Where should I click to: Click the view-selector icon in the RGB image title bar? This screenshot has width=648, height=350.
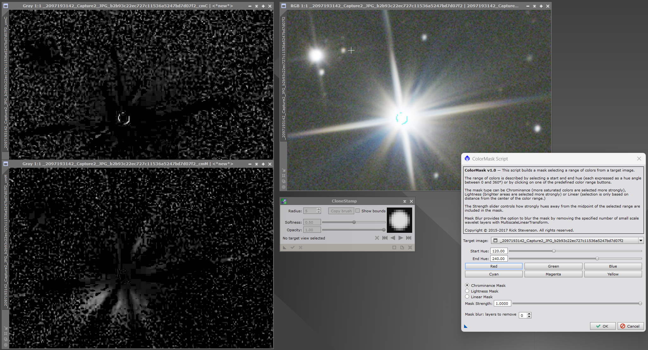click(284, 6)
